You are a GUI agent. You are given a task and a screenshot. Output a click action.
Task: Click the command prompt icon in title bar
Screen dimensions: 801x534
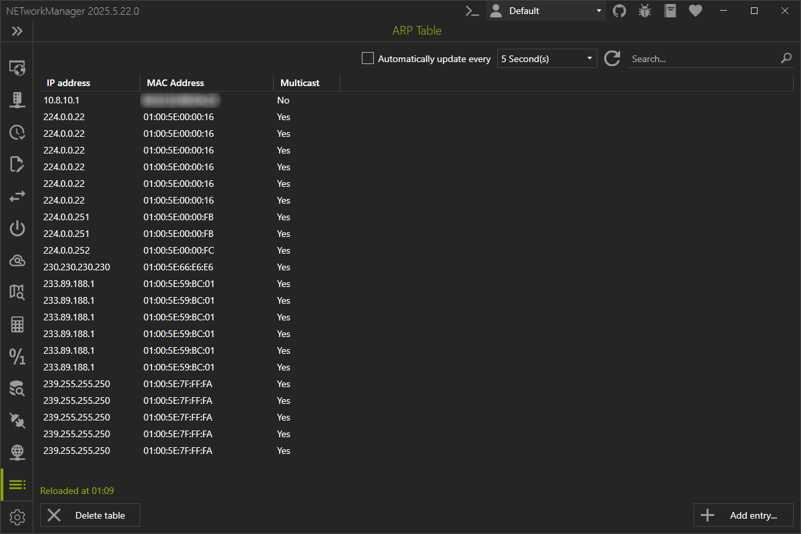coord(473,11)
